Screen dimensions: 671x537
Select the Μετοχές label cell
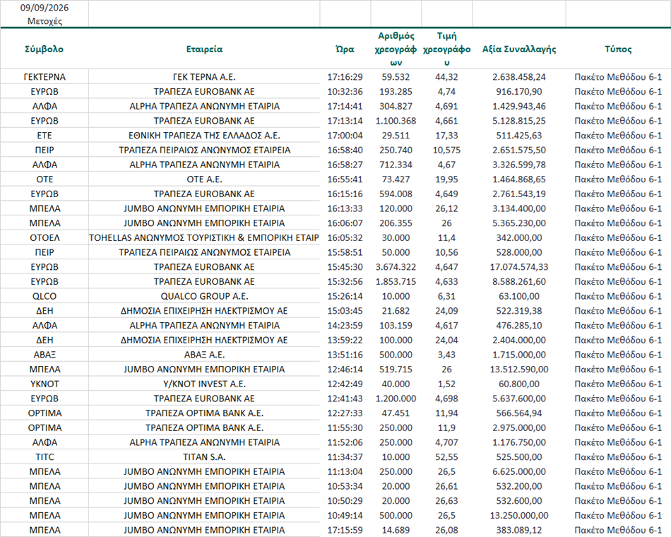coord(44,21)
